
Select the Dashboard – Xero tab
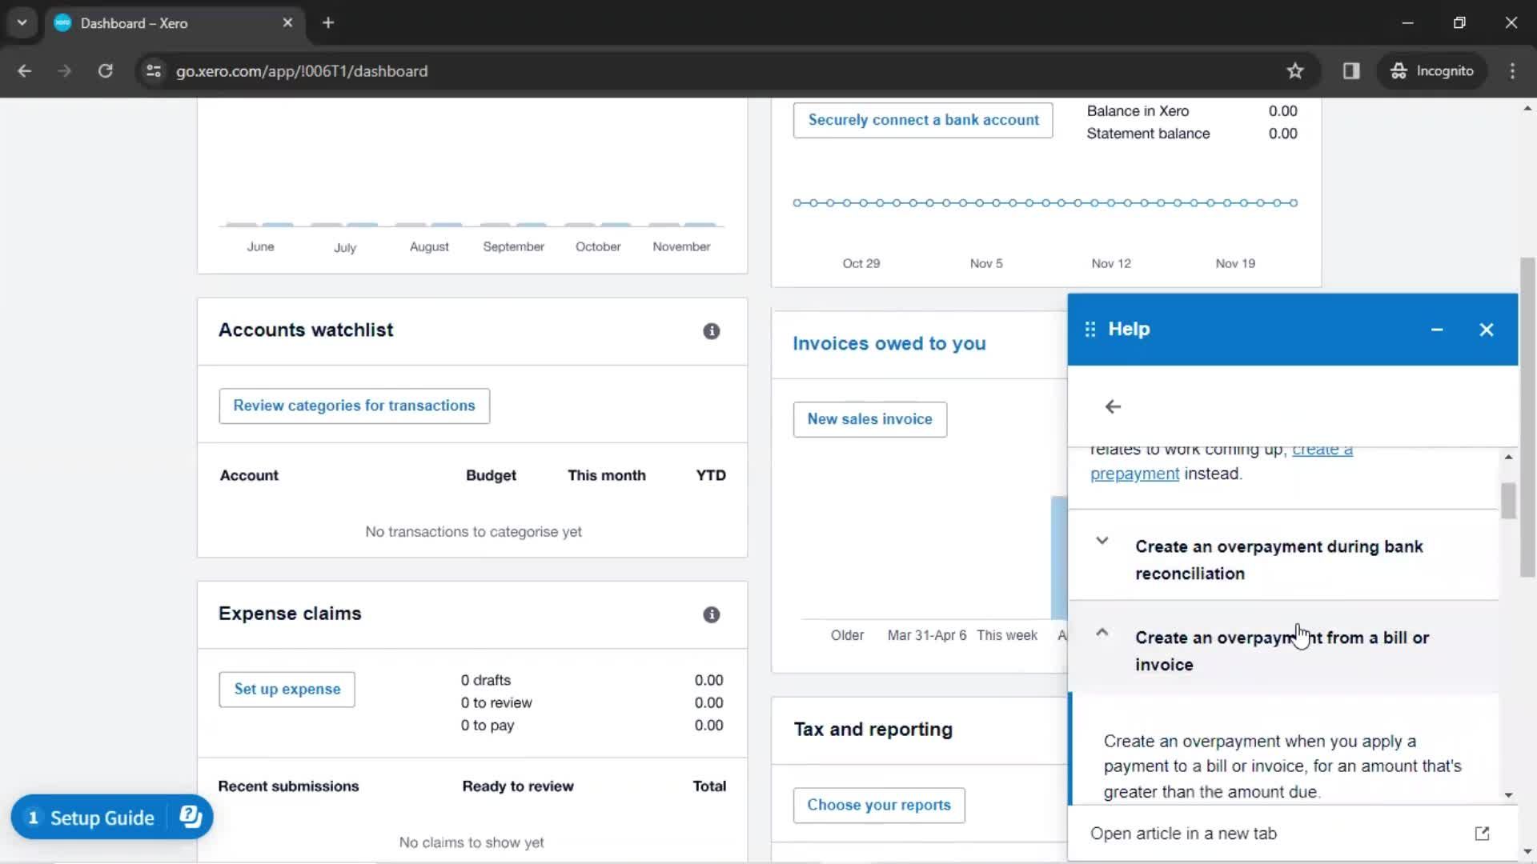point(173,23)
